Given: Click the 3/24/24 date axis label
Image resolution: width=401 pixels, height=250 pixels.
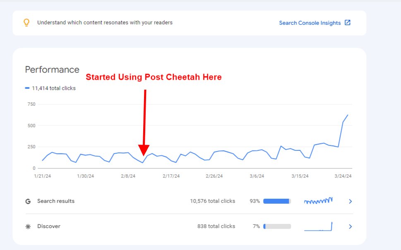Looking at the screenshot, I should [343, 176].
